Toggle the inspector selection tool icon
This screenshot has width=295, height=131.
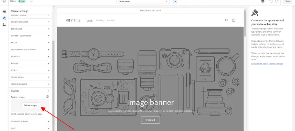[175, 1]
